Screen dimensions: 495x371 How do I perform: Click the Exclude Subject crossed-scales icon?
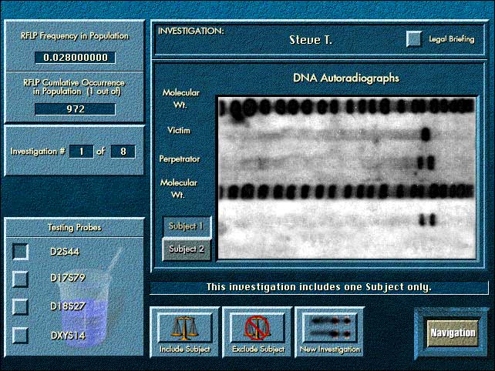click(258, 328)
